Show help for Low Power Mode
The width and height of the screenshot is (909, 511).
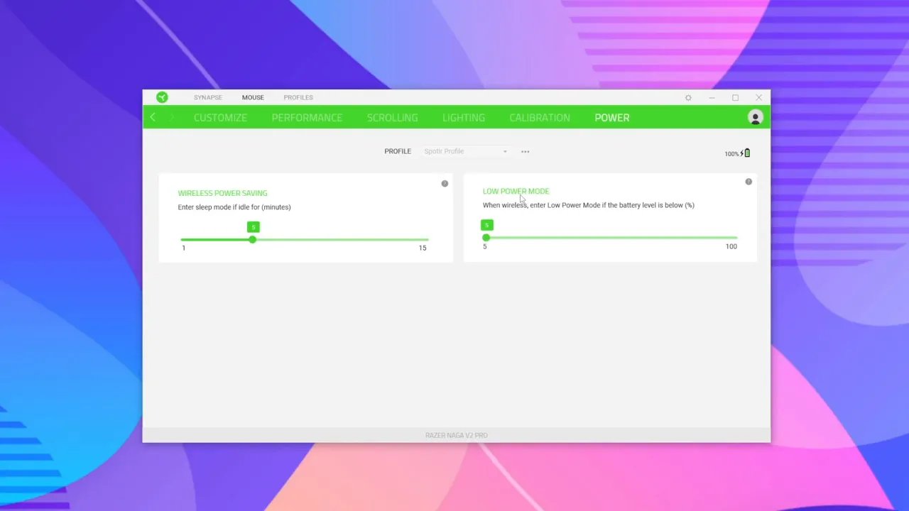pyautogui.click(x=749, y=182)
